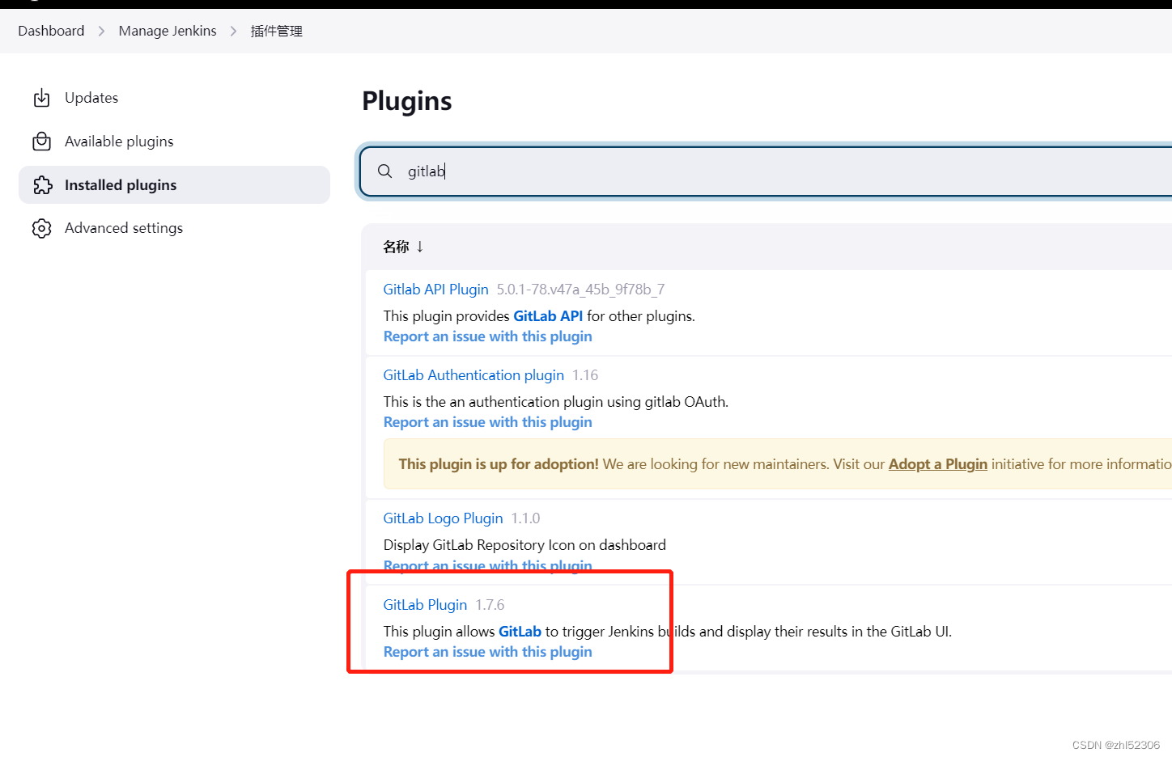Screen dimensions: 1172x757
Task: Click the text "Display GitLab Repository Icon on dashboard"
Action: click(x=524, y=545)
